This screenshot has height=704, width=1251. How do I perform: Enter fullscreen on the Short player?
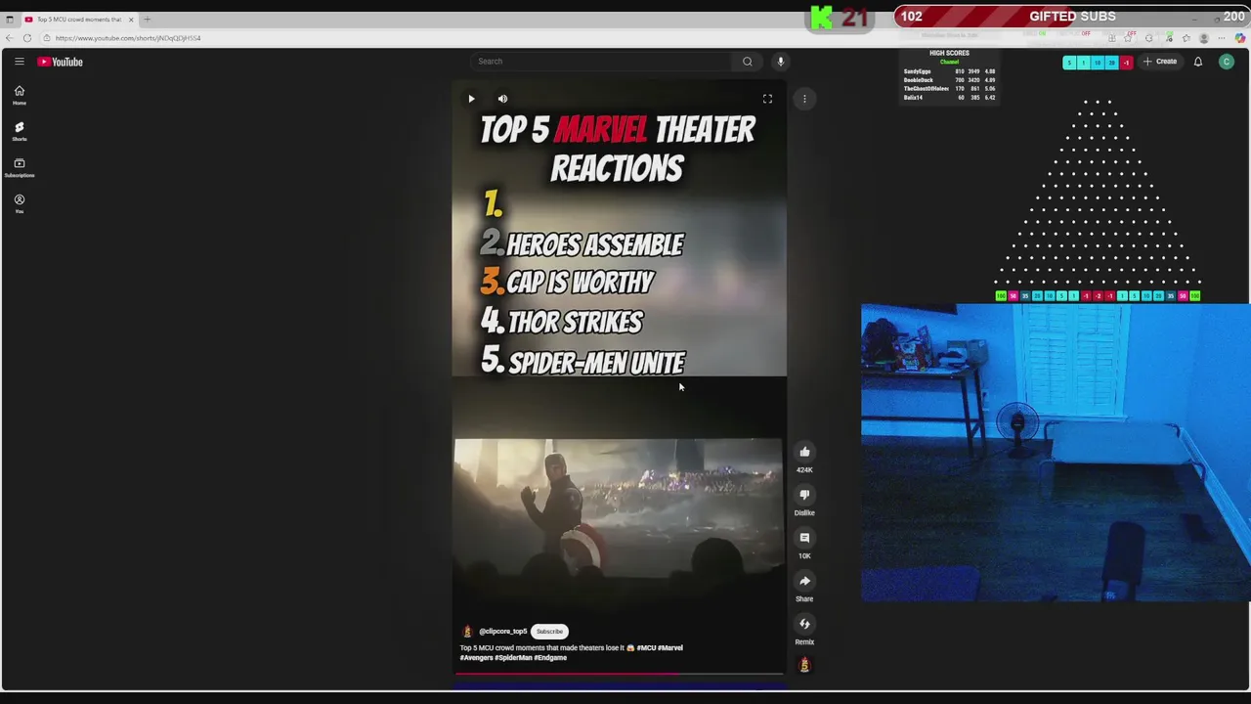(x=767, y=99)
